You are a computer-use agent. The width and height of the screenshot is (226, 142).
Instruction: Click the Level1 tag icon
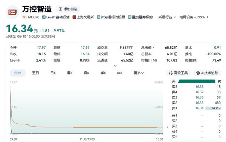point(44,17)
